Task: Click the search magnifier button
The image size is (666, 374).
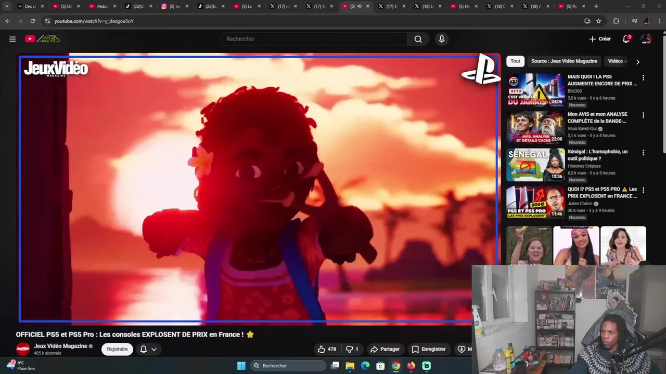Action: pos(418,39)
